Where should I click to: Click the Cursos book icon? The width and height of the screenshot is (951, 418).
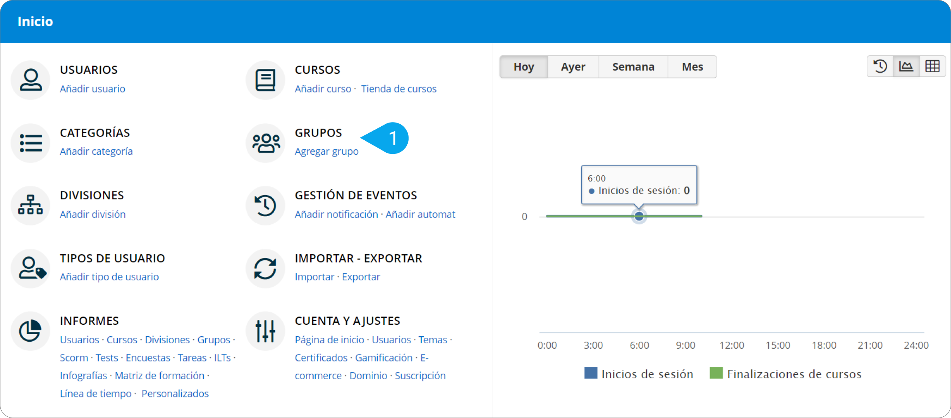(x=265, y=80)
